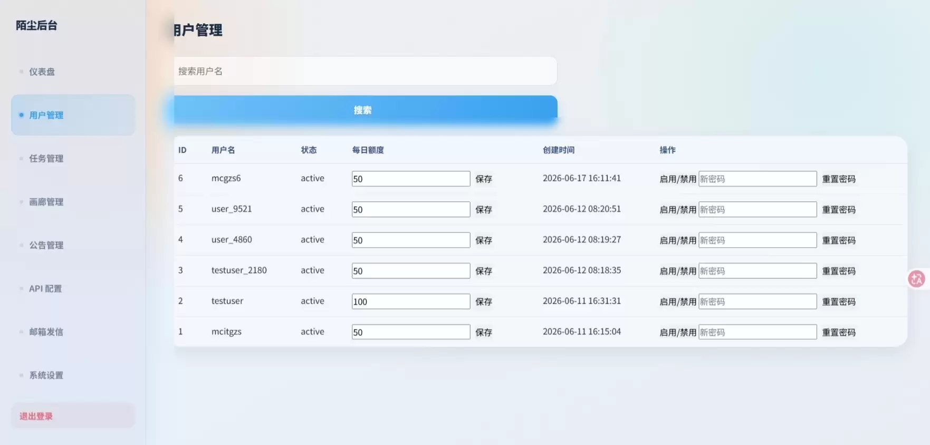Viewport: 930px width, 445px height.
Task: Click username mcitgzs cell
Action: click(226, 332)
